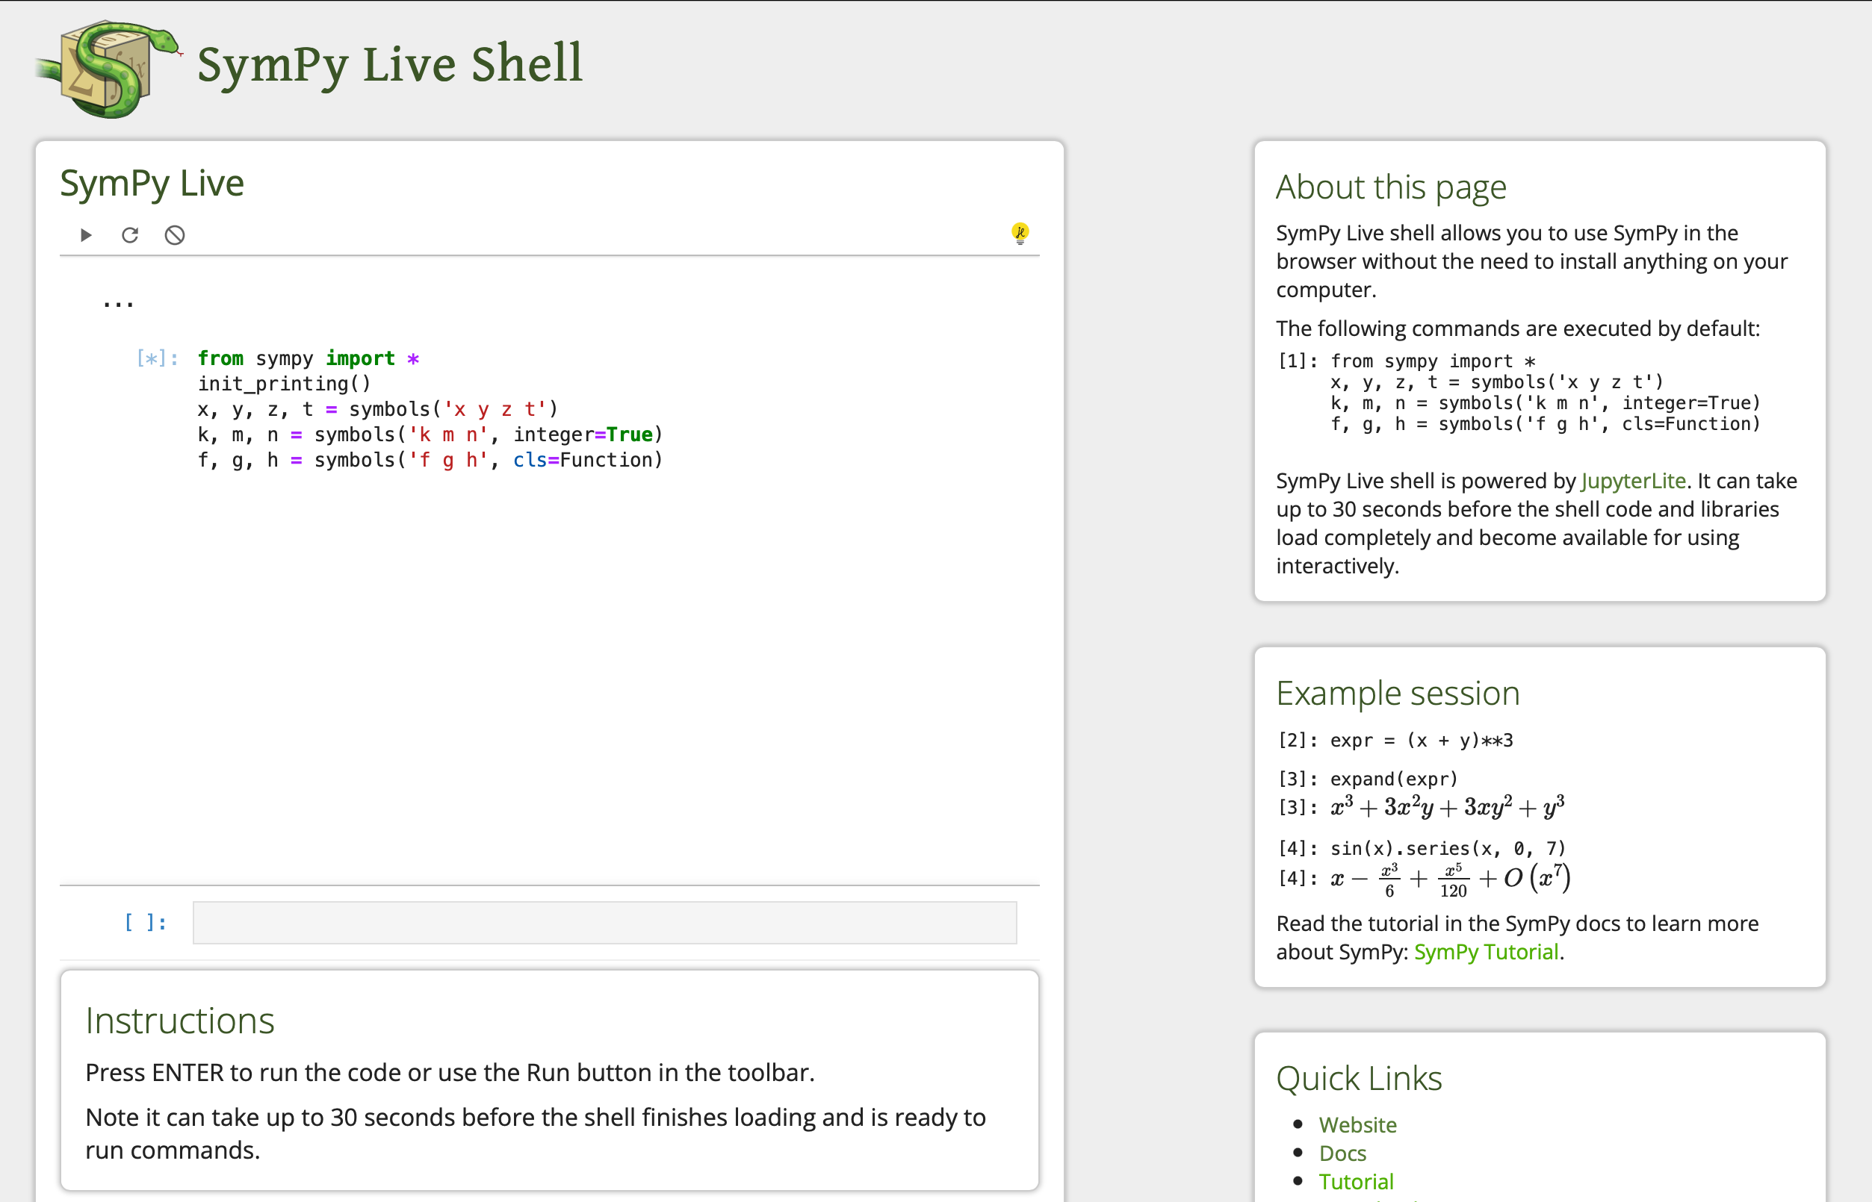The width and height of the screenshot is (1872, 1202).
Task: Click the sine series output formula
Action: coord(1450,879)
